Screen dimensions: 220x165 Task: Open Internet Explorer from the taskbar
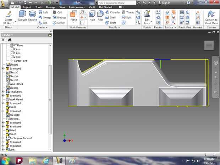point(46,161)
